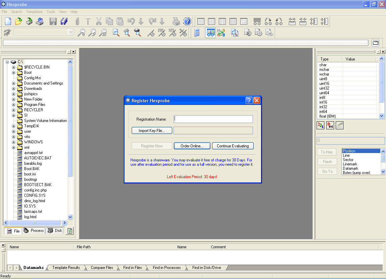Click the Save floppy disk icon
The width and height of the screenshot is (386, 279).
pos(53,21)
